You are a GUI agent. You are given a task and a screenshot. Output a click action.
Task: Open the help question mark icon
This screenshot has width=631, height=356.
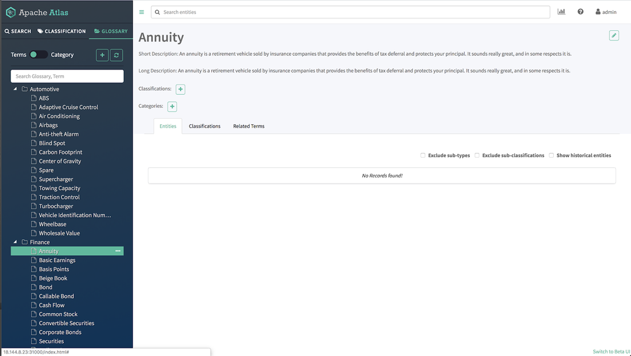click(580, 11)
